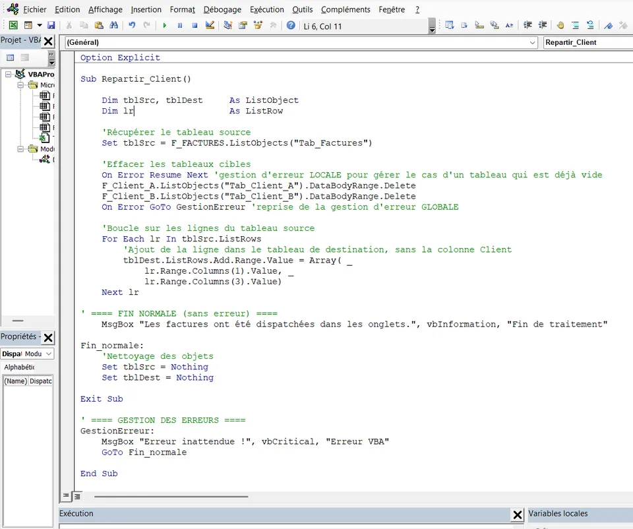Open the Object Browser icon

258,25
